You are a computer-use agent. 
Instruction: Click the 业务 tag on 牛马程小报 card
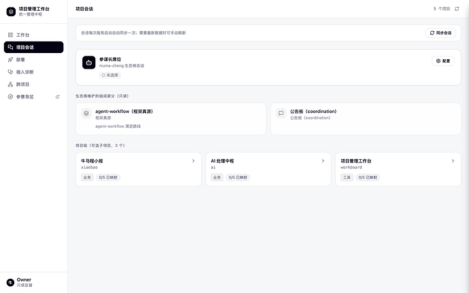tap(87, 177)
